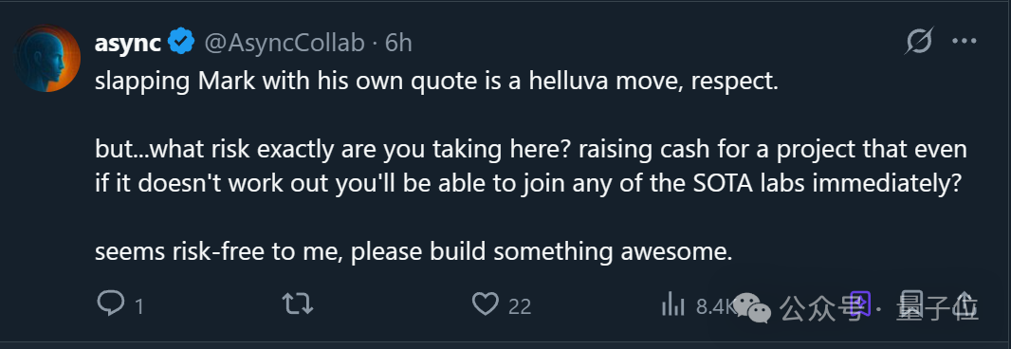1011x349 pixels.
Task: Open the 6h timestamp permalink
Action: [x=398, y=44]
